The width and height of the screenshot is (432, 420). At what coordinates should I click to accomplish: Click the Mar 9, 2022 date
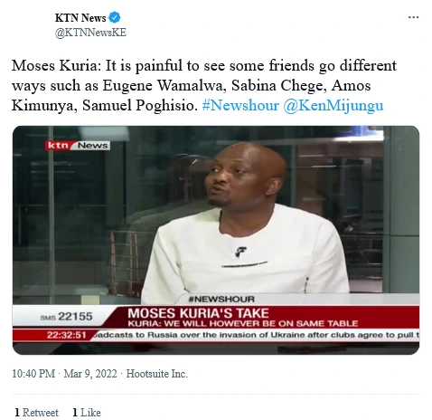(x=90, y=374)
